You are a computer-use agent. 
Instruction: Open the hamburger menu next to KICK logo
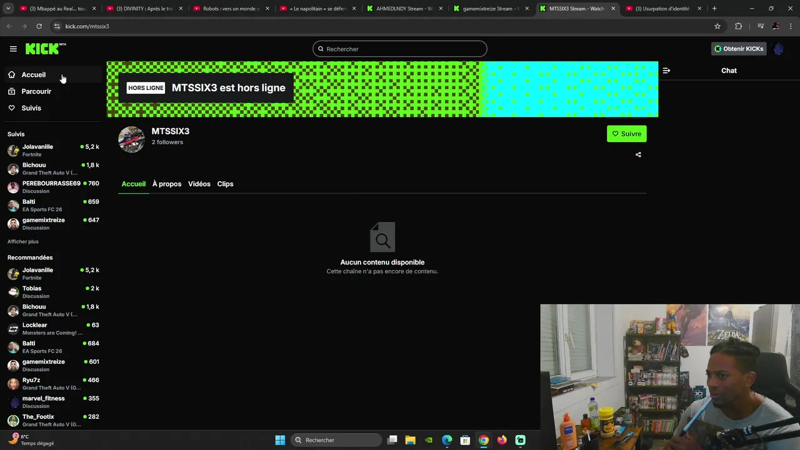pos(13,49)
